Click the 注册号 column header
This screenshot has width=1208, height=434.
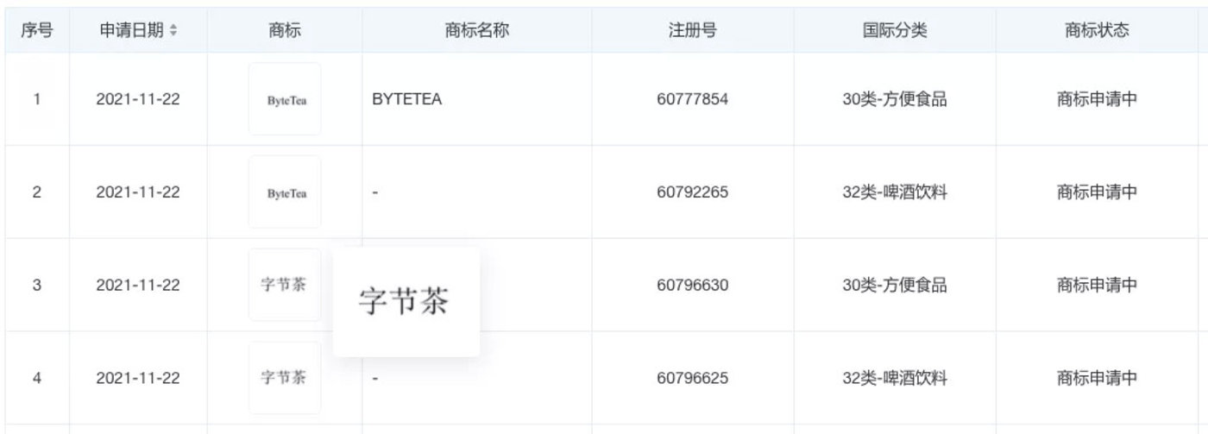pos(692,30)
